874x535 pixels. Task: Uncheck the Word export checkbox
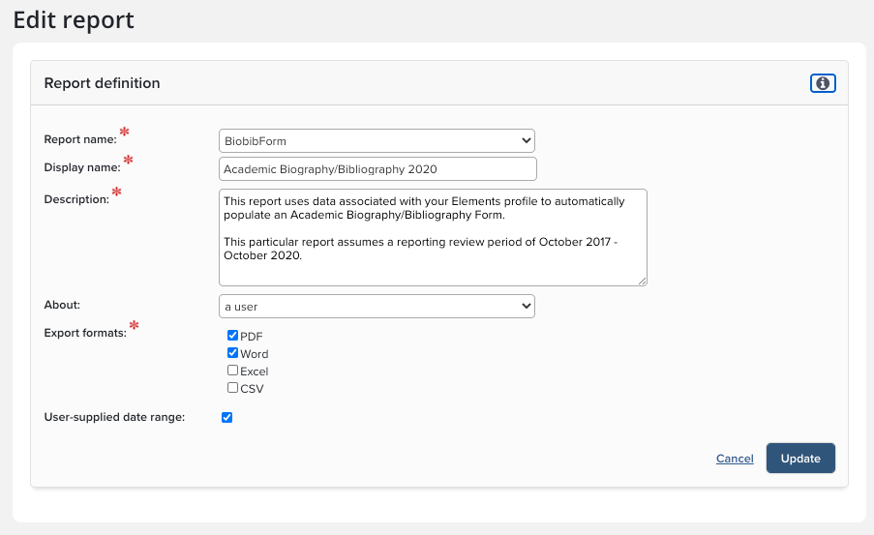coord(232,353)
